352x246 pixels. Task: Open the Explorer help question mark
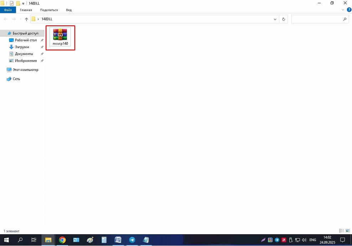(x=349, y=10)
